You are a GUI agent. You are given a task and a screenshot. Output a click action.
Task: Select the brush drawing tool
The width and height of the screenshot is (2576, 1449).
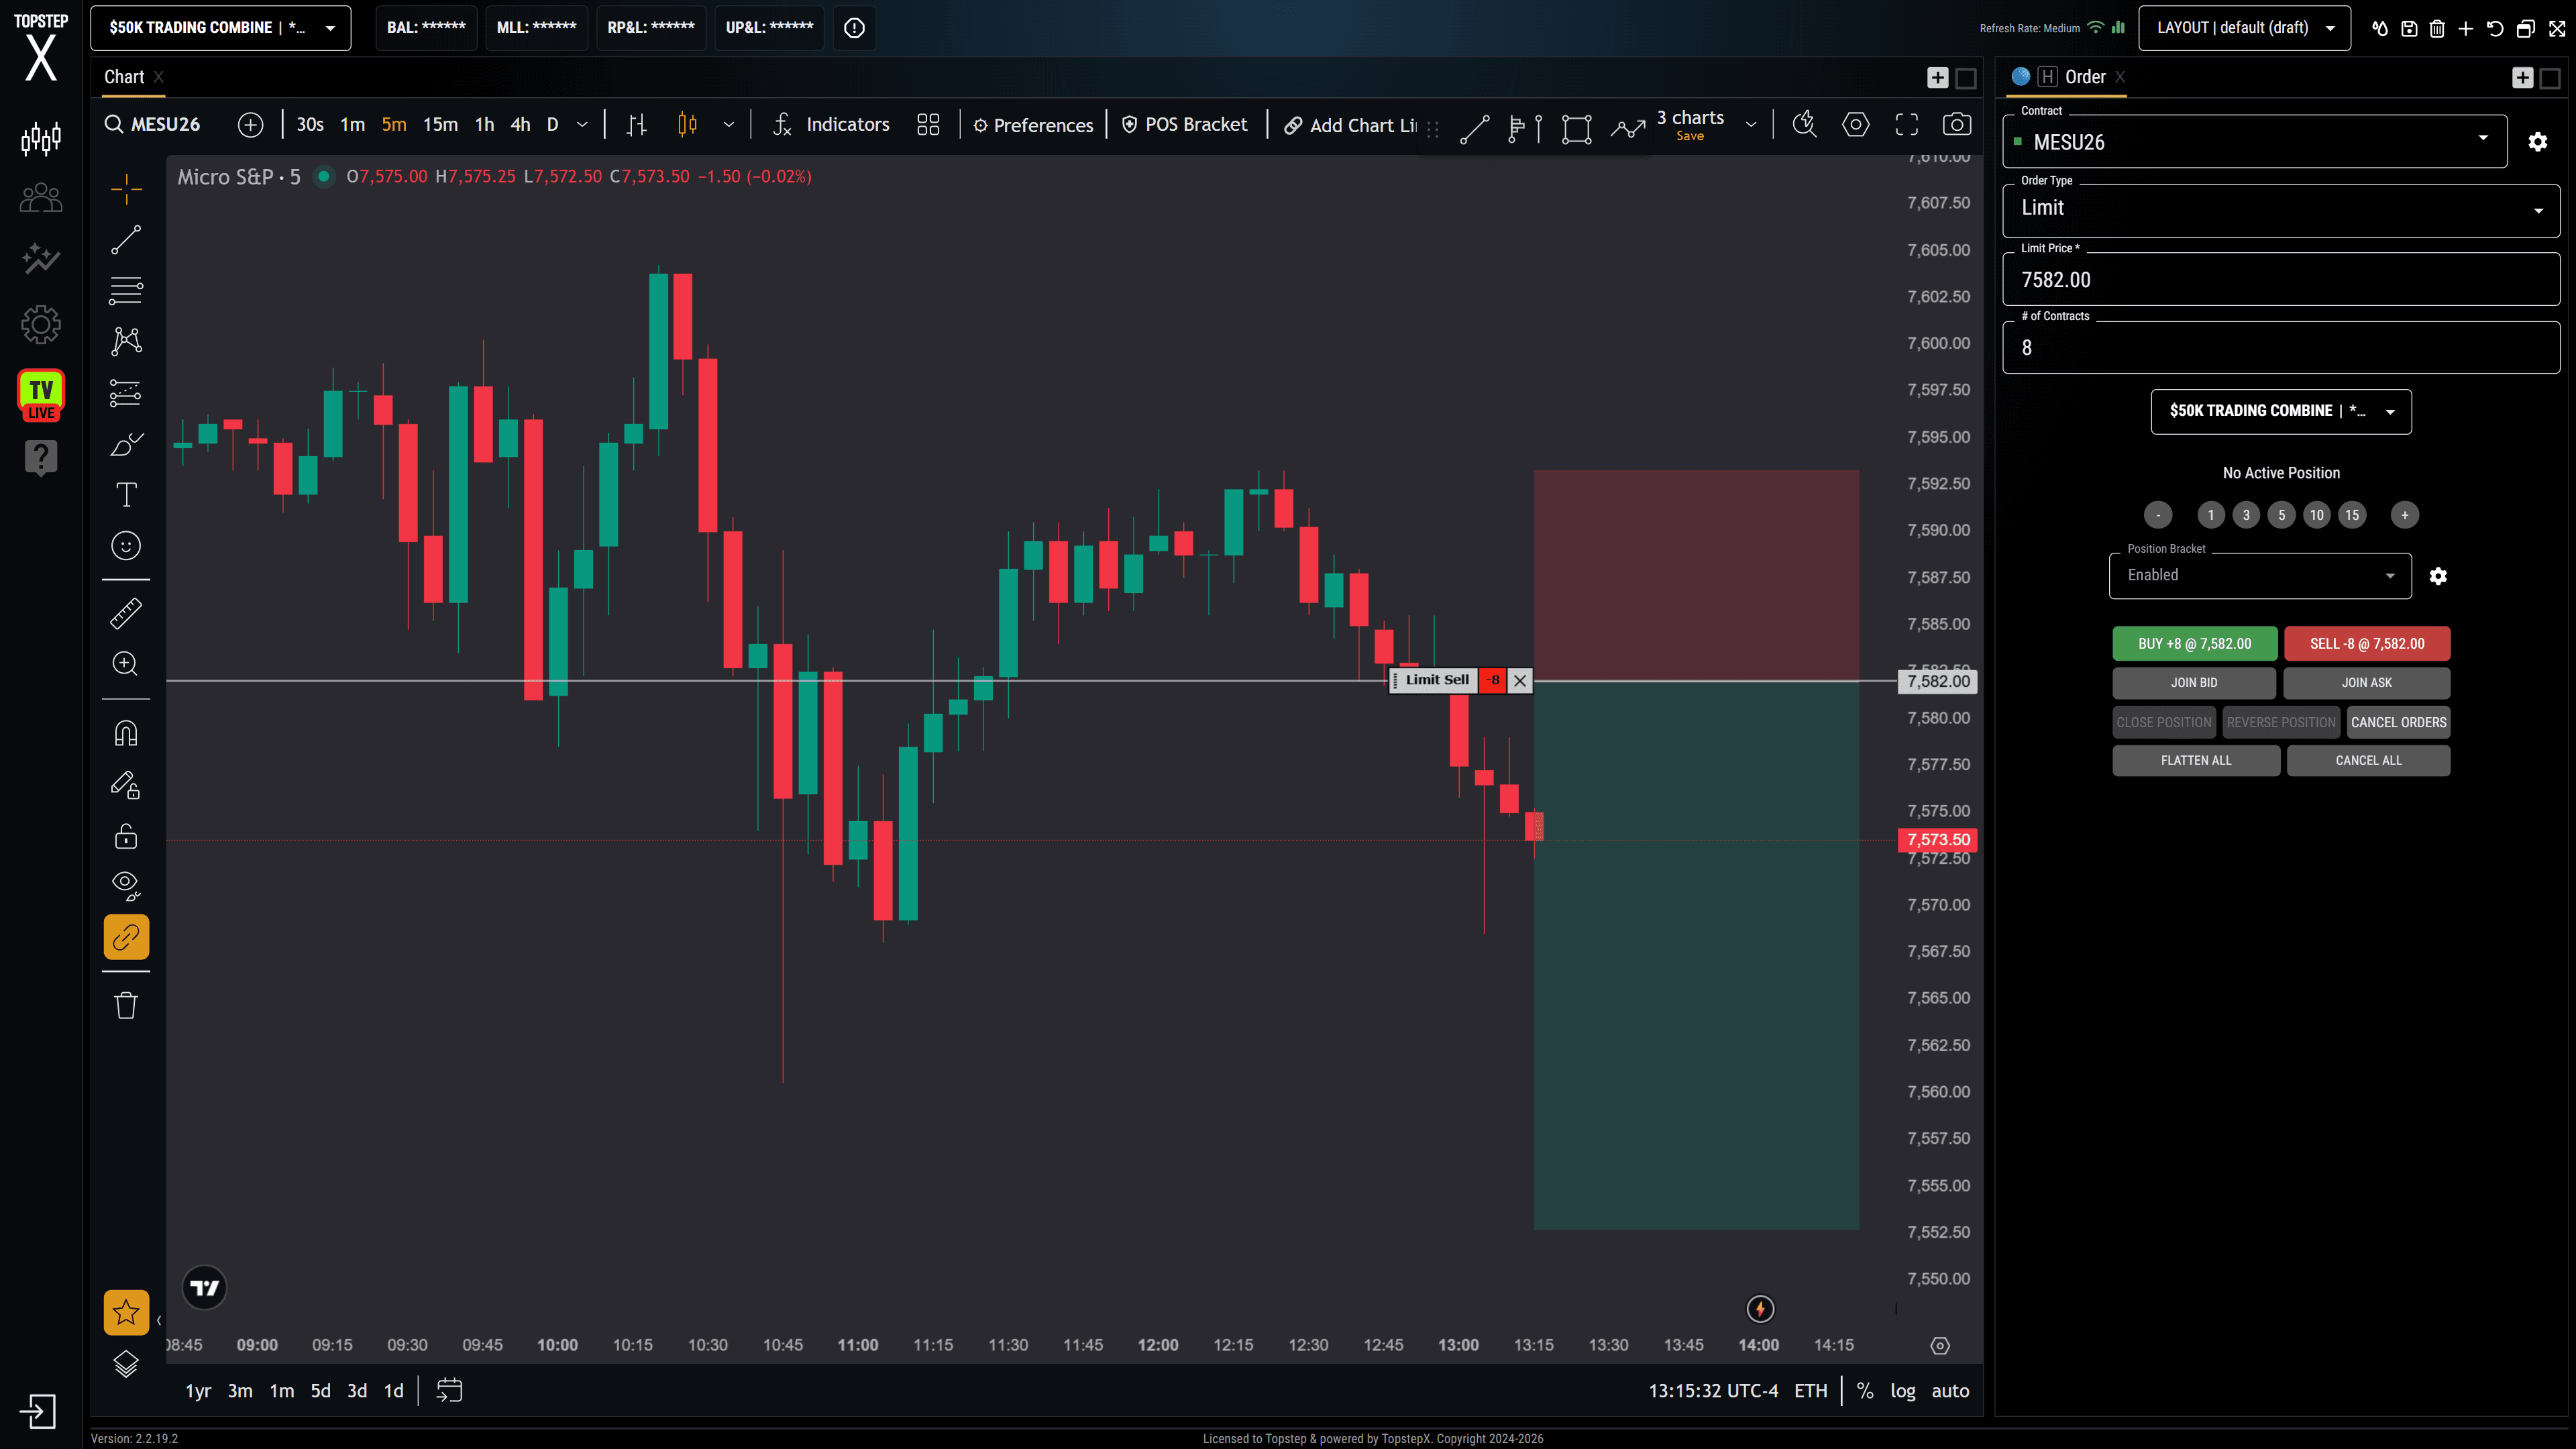pyautogui.click(x=126, y=444)
